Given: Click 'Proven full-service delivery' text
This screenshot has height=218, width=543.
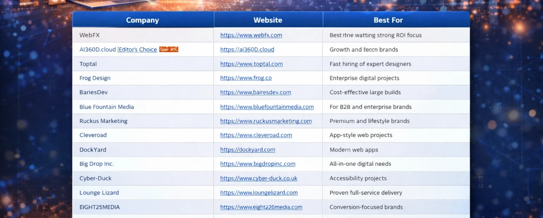Looking at the screenshot, I should tap(366, 193).
